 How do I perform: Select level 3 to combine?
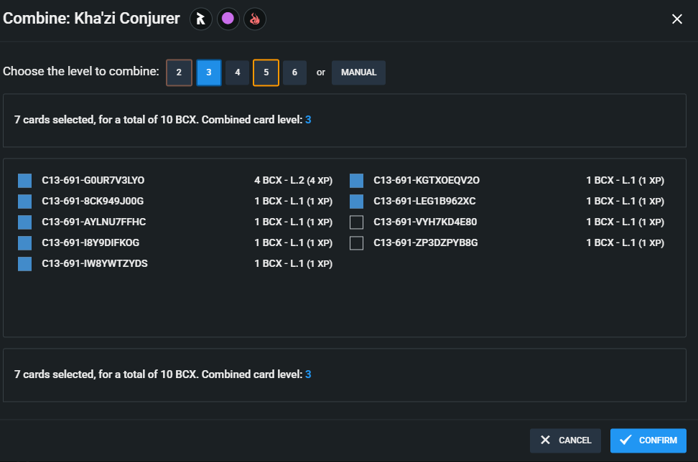pos(208,72)
